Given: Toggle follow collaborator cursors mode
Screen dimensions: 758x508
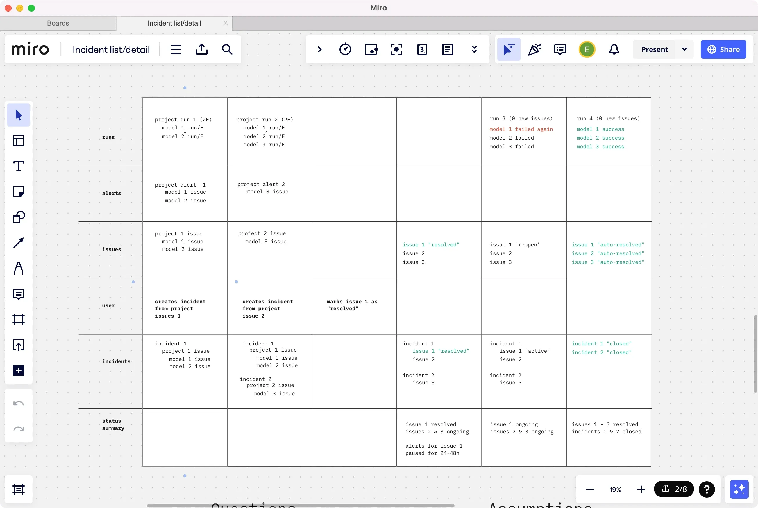Looking at the screenshot, I should click(508, 49).
